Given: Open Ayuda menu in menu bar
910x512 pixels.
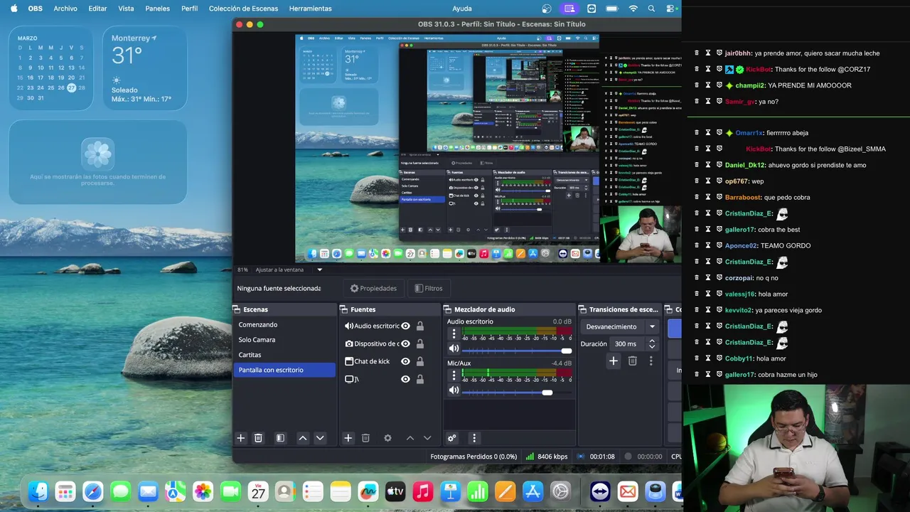Looking at the screenshot, I should pyautogui.click(x=462, y=9).
